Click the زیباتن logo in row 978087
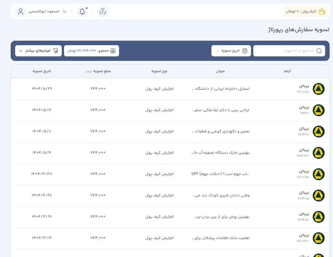 (319, 89)
